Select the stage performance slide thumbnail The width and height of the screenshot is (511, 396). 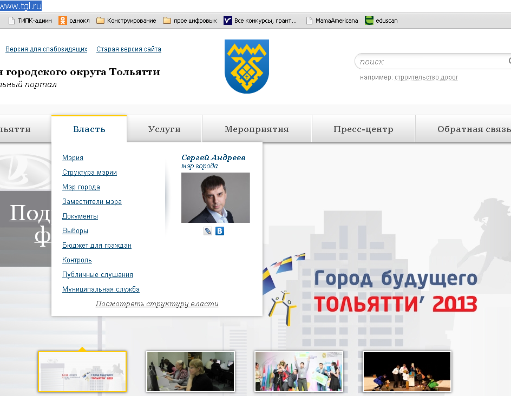407,372
